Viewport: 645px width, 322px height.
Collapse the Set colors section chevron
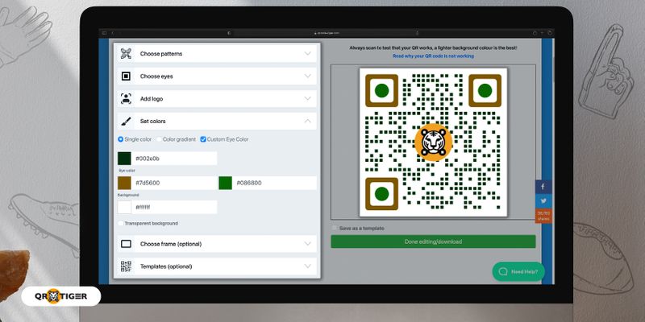(308, 122)
